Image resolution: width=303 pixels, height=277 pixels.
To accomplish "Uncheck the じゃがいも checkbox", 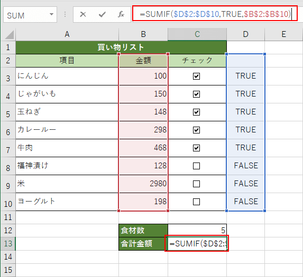I will [196, 94].
